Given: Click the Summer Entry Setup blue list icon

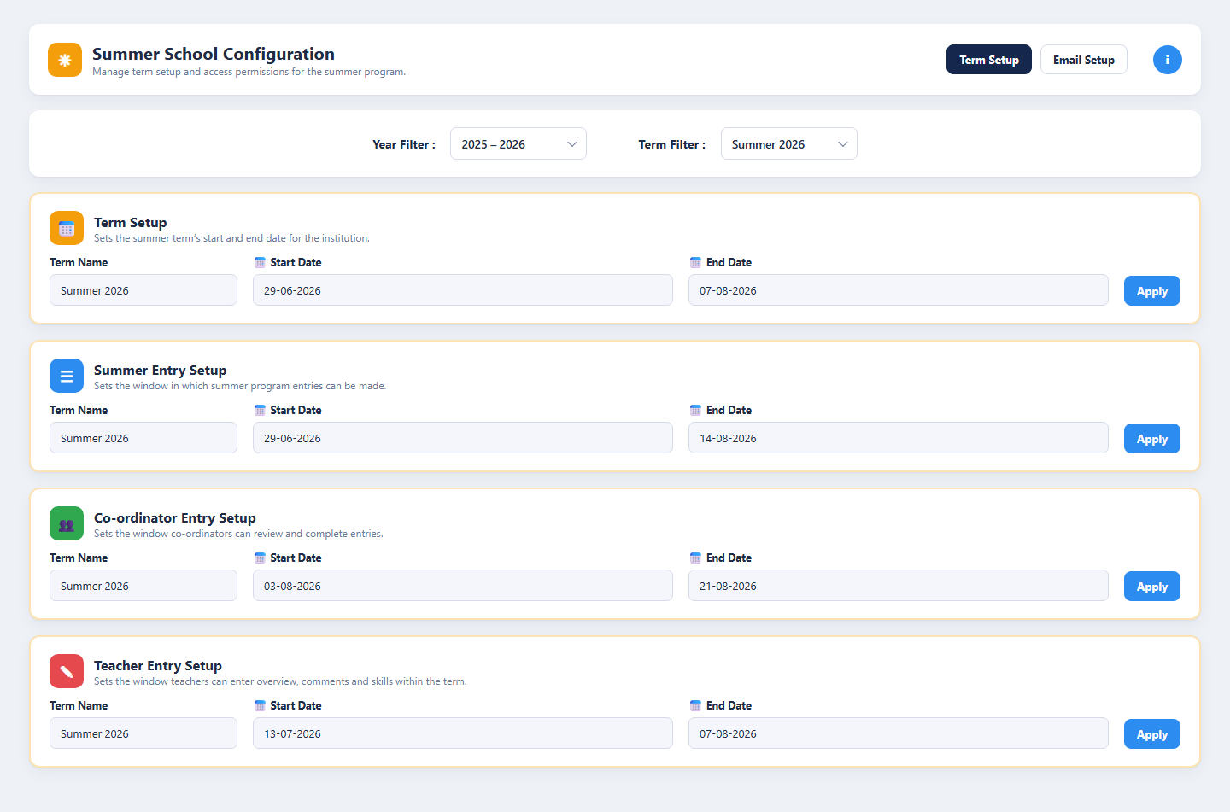Looking at the screenshot, I should 67,376.
